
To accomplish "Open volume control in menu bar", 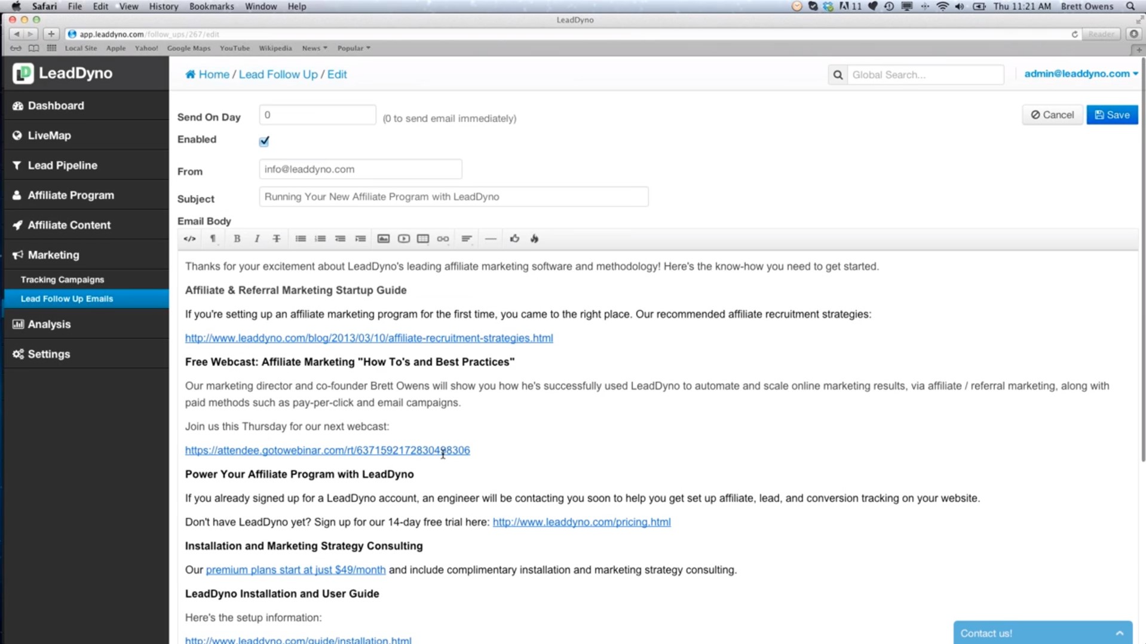I will tap(960, 7).
